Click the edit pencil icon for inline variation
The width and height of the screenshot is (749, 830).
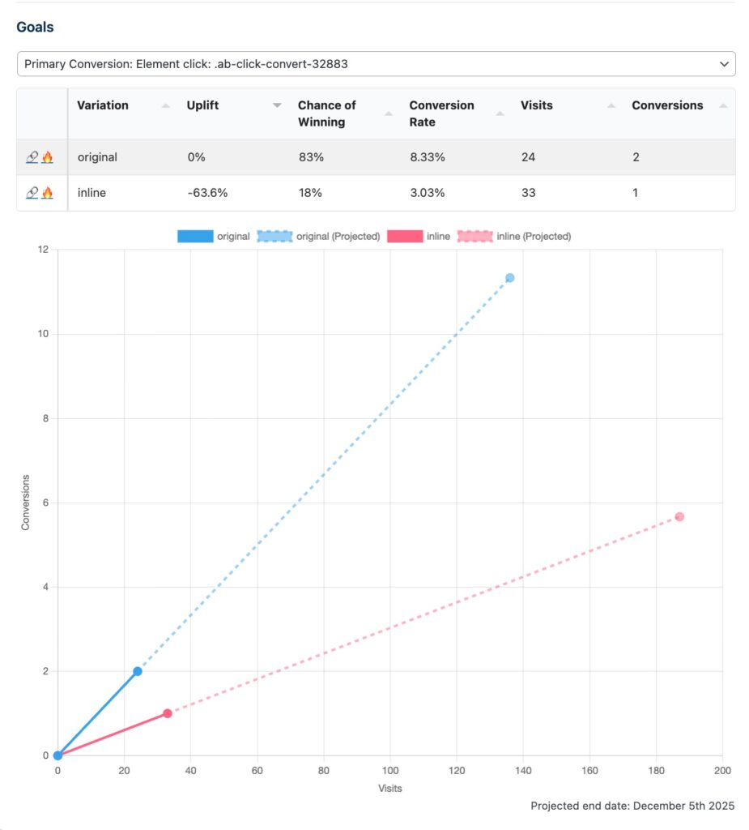pyautogui.click(x=32, y=193)
